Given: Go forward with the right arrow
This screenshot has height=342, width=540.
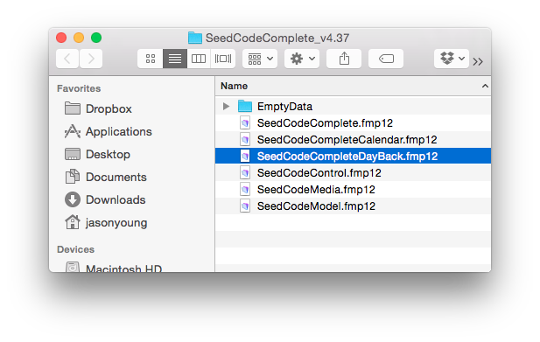Looking at the screenshot, I should click(91, 59).
